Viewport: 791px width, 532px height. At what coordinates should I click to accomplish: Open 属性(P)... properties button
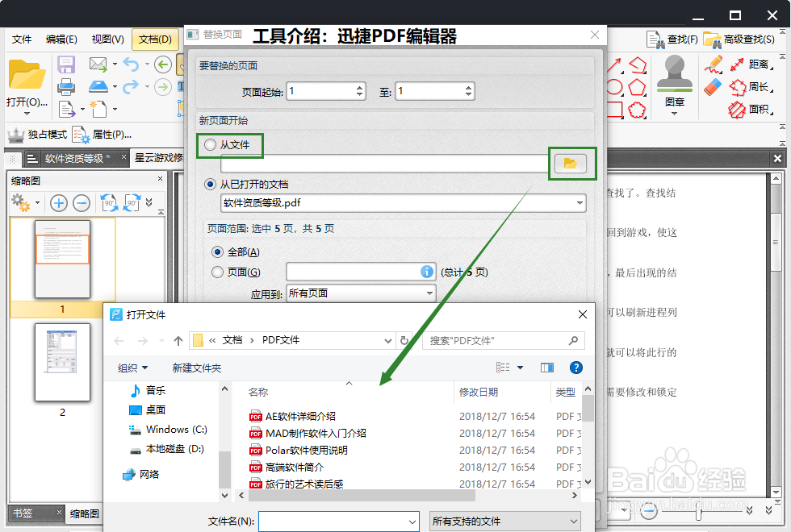(x=102, y=135)
